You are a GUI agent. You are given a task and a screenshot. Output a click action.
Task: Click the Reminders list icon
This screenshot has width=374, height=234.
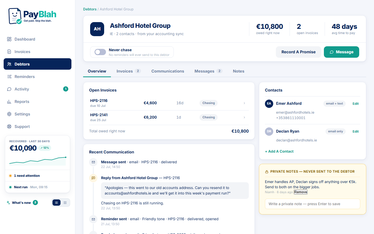[x=9, y=77]
